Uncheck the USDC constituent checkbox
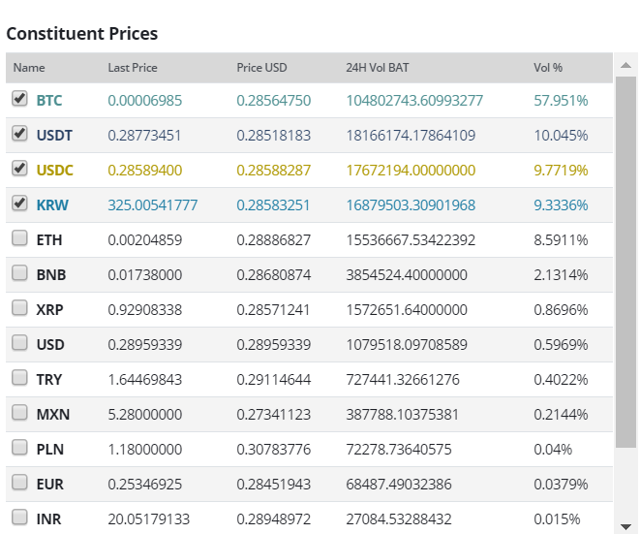 click(x=19, y=168)
